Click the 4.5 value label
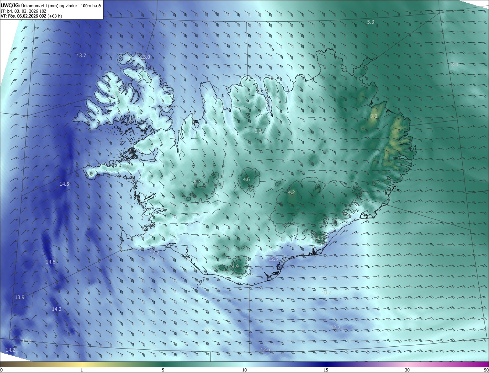Screen dimensions: 489x373 coord(320,238)
